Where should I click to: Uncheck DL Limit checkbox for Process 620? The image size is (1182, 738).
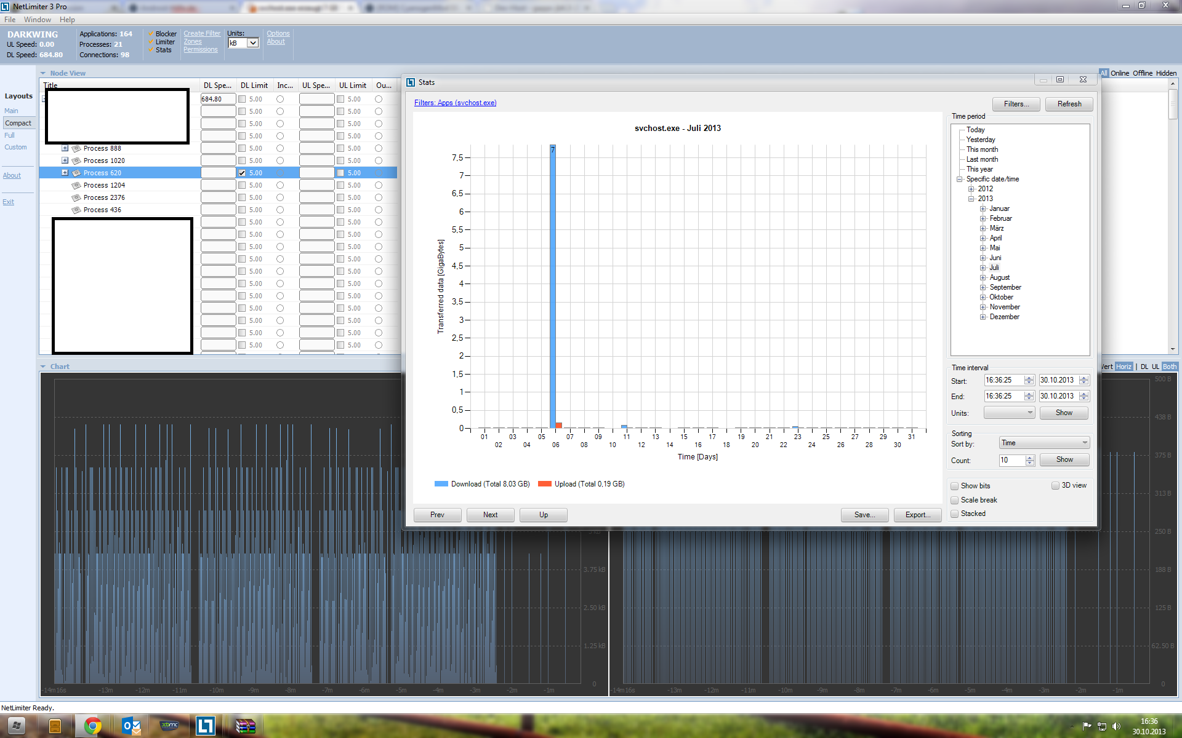pos(242,173)
